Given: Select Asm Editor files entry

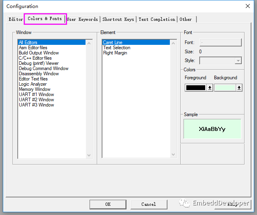Looking at the screenshot, I should point(33,48).
